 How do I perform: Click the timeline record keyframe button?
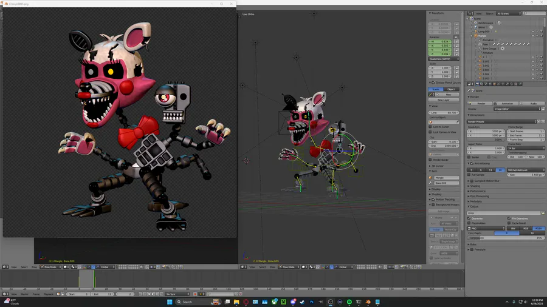[x=195, y=294]
